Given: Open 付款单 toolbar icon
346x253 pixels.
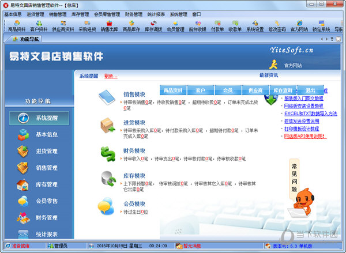Looking at the screenshot, I should (217, 26).
